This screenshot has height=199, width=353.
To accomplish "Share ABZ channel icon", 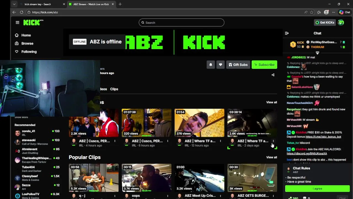I will click(x=273, y=75).
